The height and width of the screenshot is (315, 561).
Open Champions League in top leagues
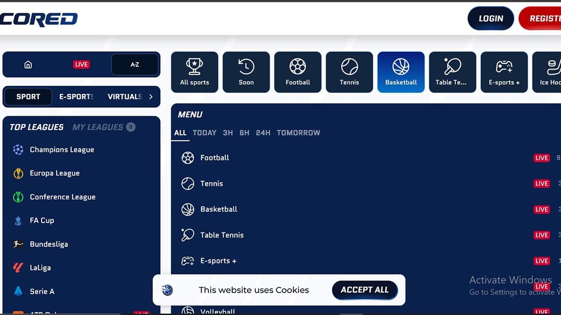pyautogui.click(x=62, y=149)
